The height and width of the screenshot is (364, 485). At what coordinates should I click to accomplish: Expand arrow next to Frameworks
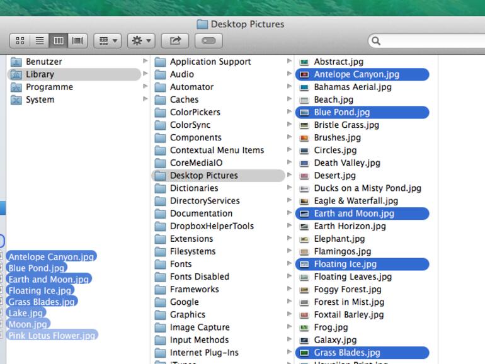pos(289,289)
